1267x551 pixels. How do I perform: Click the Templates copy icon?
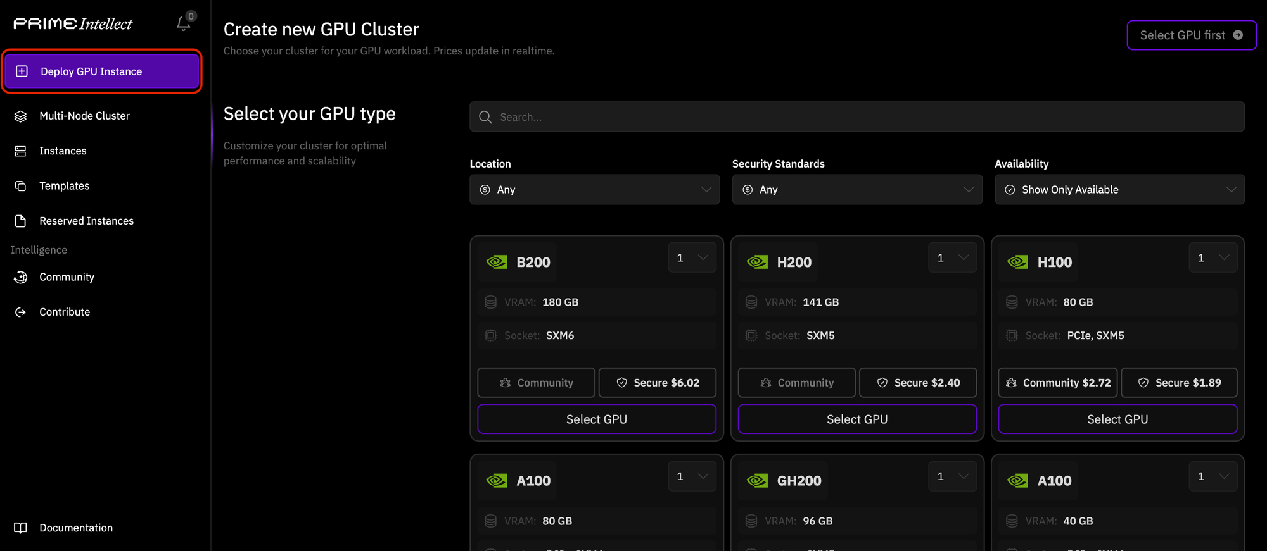(20, 186)
